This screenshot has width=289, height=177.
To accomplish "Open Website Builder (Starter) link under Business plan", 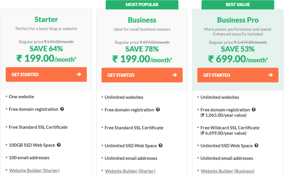I will point(130,171).
